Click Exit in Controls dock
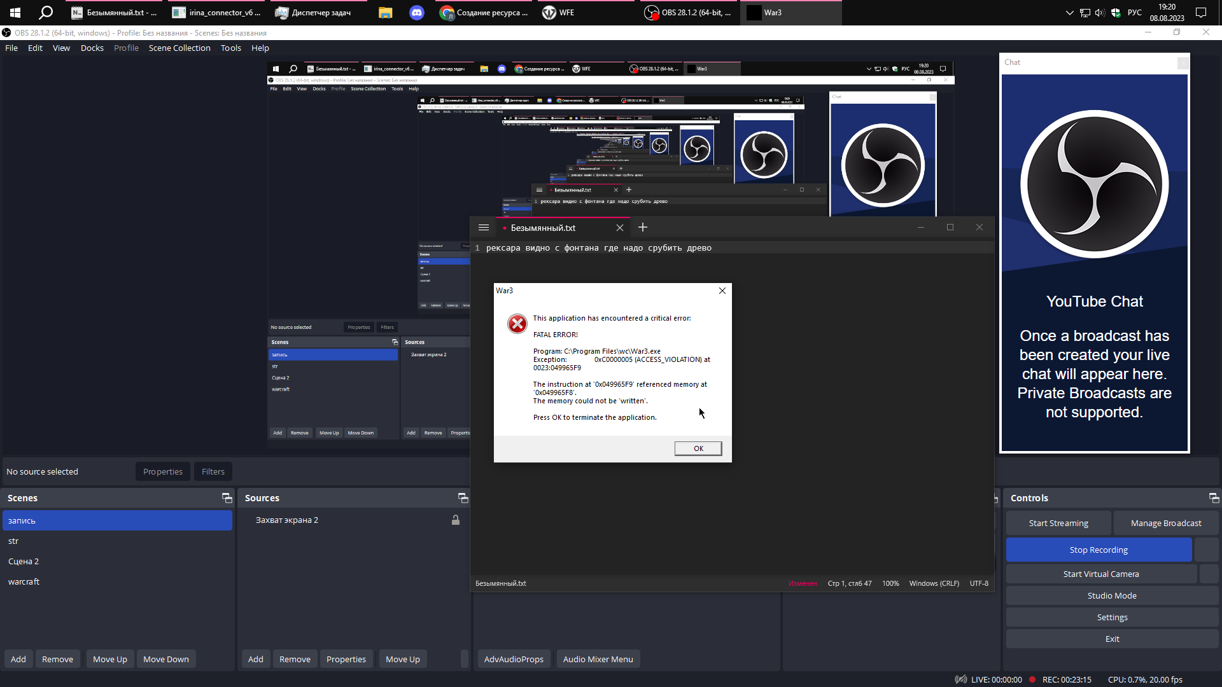 click(1112, 639)
